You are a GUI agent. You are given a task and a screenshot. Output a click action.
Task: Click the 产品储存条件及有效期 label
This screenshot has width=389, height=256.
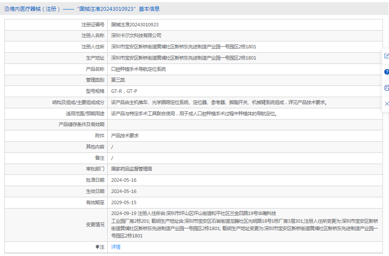81,124
